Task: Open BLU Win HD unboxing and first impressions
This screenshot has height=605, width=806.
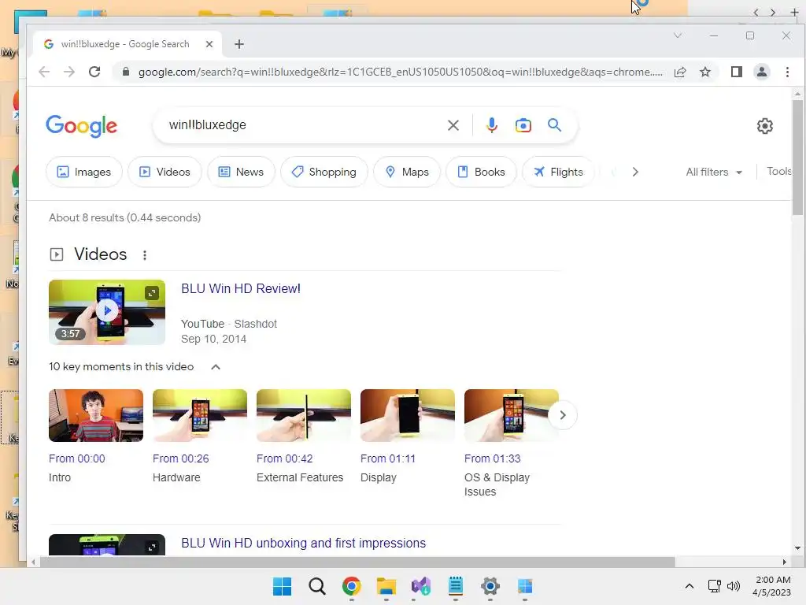Action: pyautogui.click(x=303, y=544)
